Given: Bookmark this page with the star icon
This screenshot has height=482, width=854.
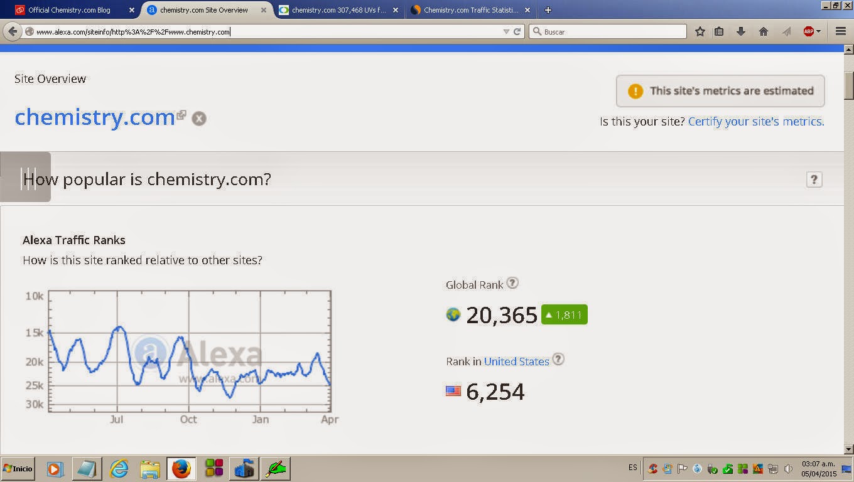Looking at the screenshot, I should [x=700, y=31].
